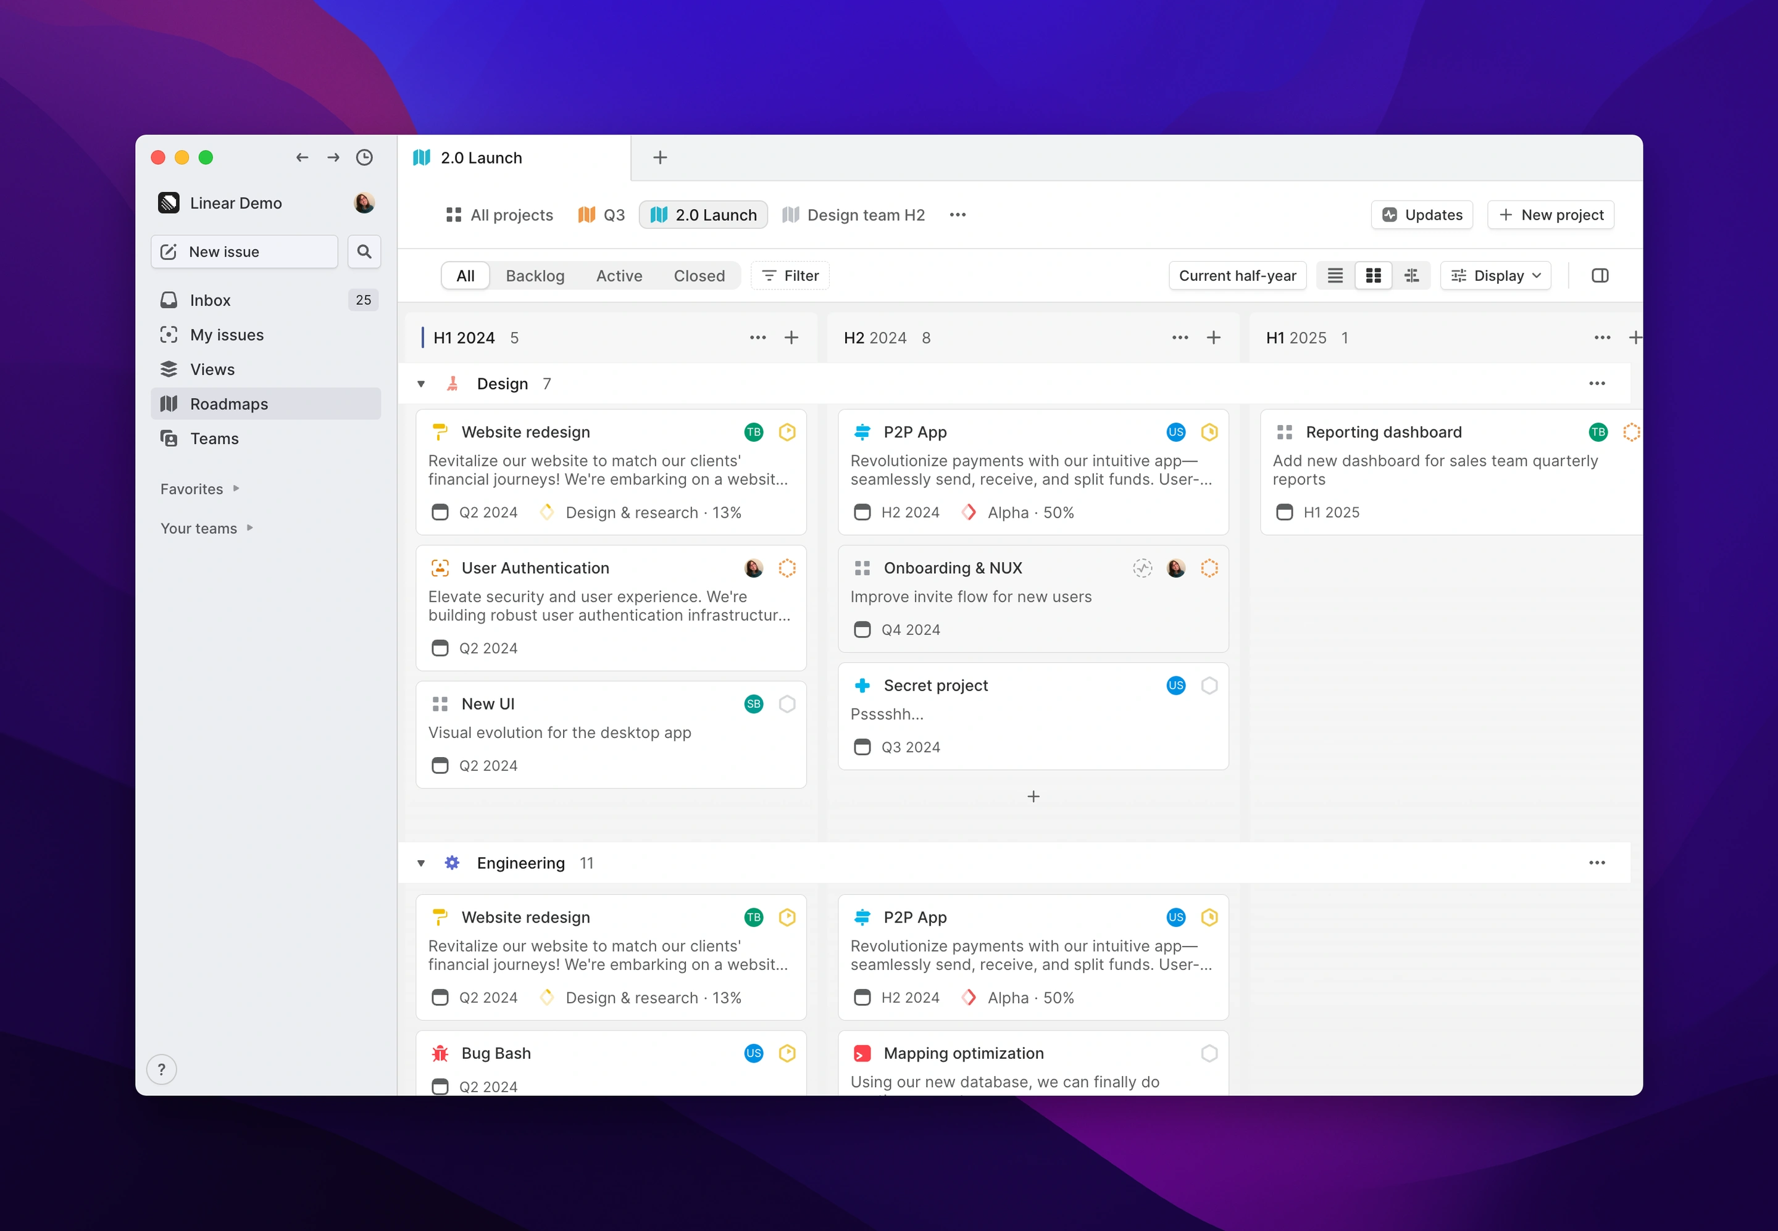The width and height of the screenshot is (1778, 1231).
Task: Open the Filter menu
Action: click(x=790, y=275)
